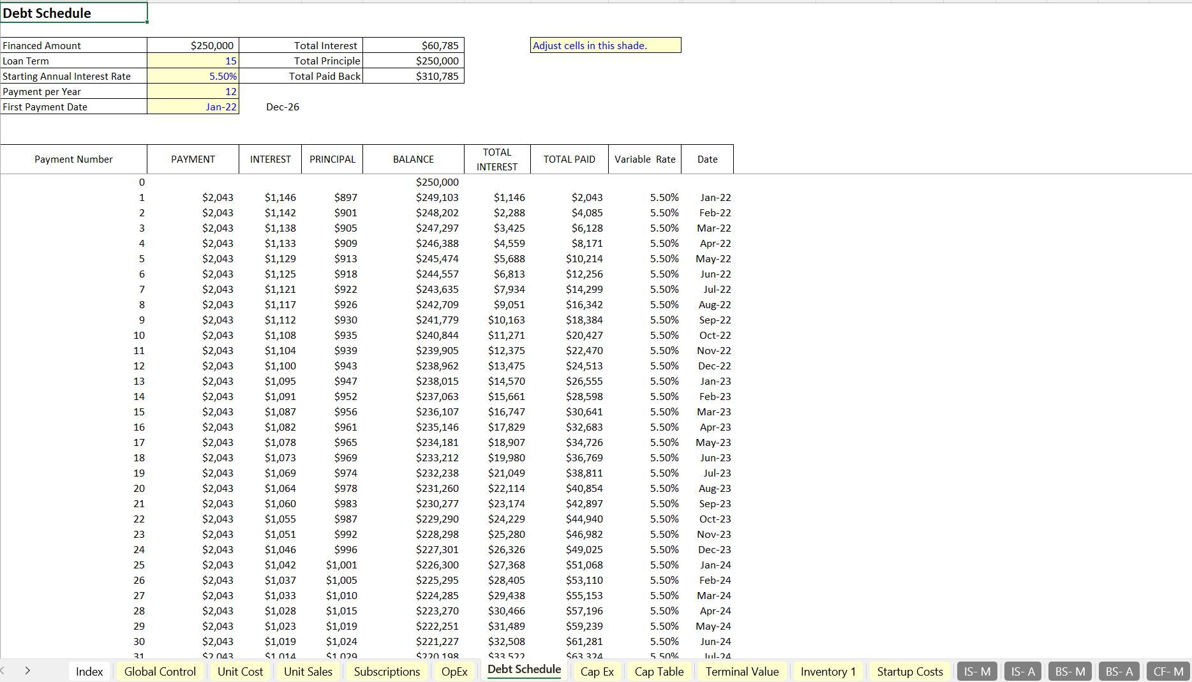1192x682 pixels.
Task: Select interest $1,146 in payment 1 row
Action: click(x=270, y=197)
